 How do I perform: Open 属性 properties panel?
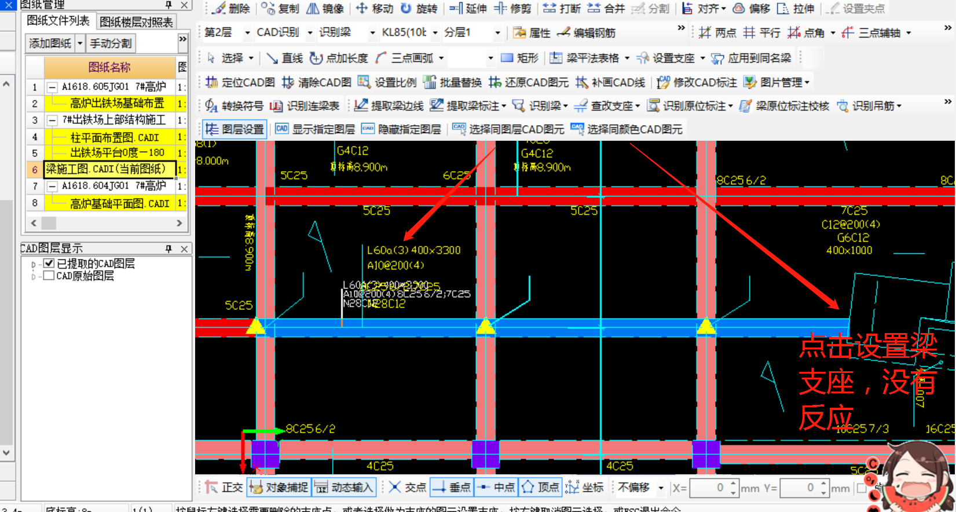click(532, 33)
